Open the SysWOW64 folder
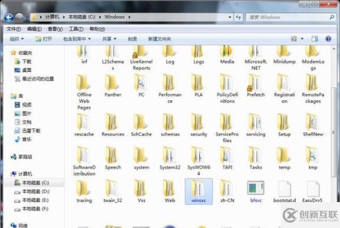This screenshot has height=228, width=340. click(x=198, y=161)
